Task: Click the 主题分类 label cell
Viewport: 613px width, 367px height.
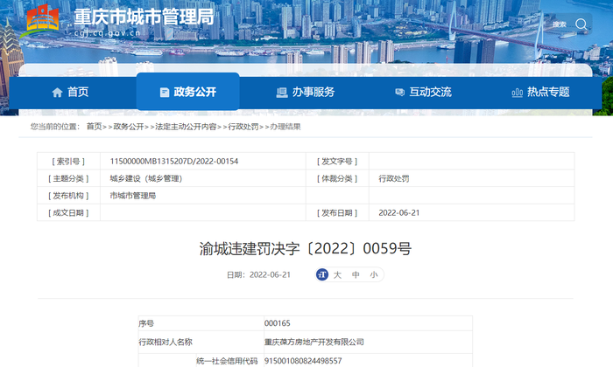Action: tap(68, 178)
